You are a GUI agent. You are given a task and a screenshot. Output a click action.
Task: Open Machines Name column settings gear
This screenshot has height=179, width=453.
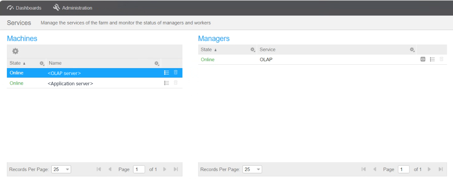157,63
